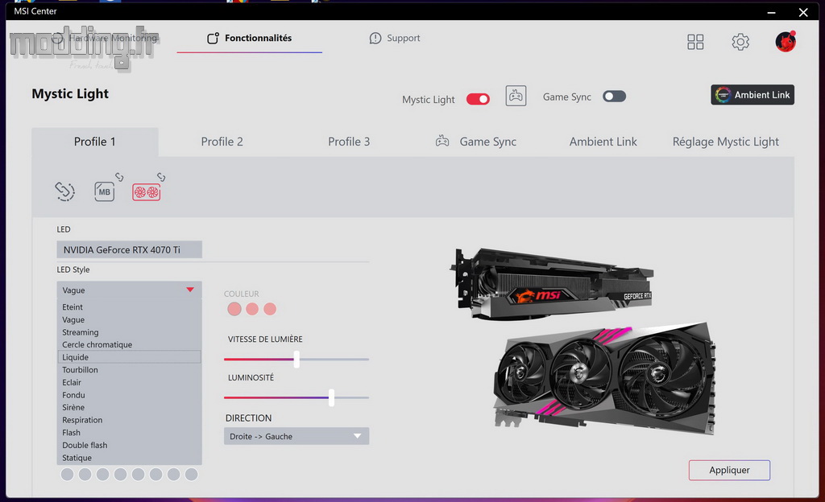Open the user profile avatar
This screenshot has width=825, height=502.
pos(786,42)
